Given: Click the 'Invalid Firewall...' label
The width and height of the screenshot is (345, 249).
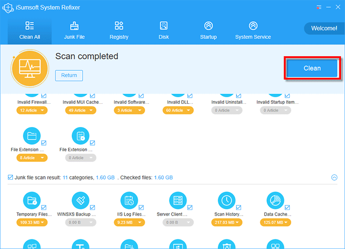Looking at the screenshot, I should (34, 102).
